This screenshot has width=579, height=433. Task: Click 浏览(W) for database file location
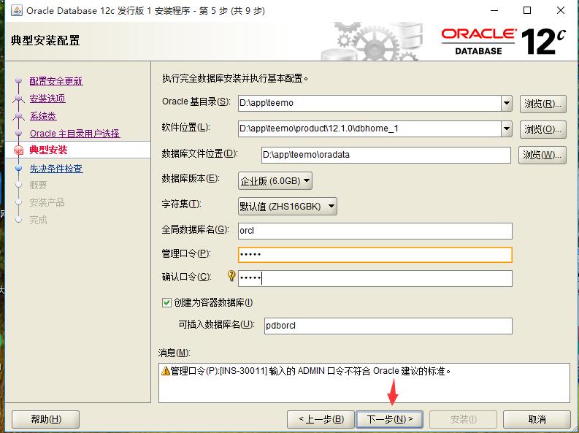tap(542, 155)
